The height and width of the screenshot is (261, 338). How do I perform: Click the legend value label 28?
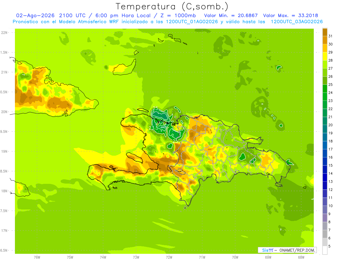pyautogui.click(x=331, y=60)
